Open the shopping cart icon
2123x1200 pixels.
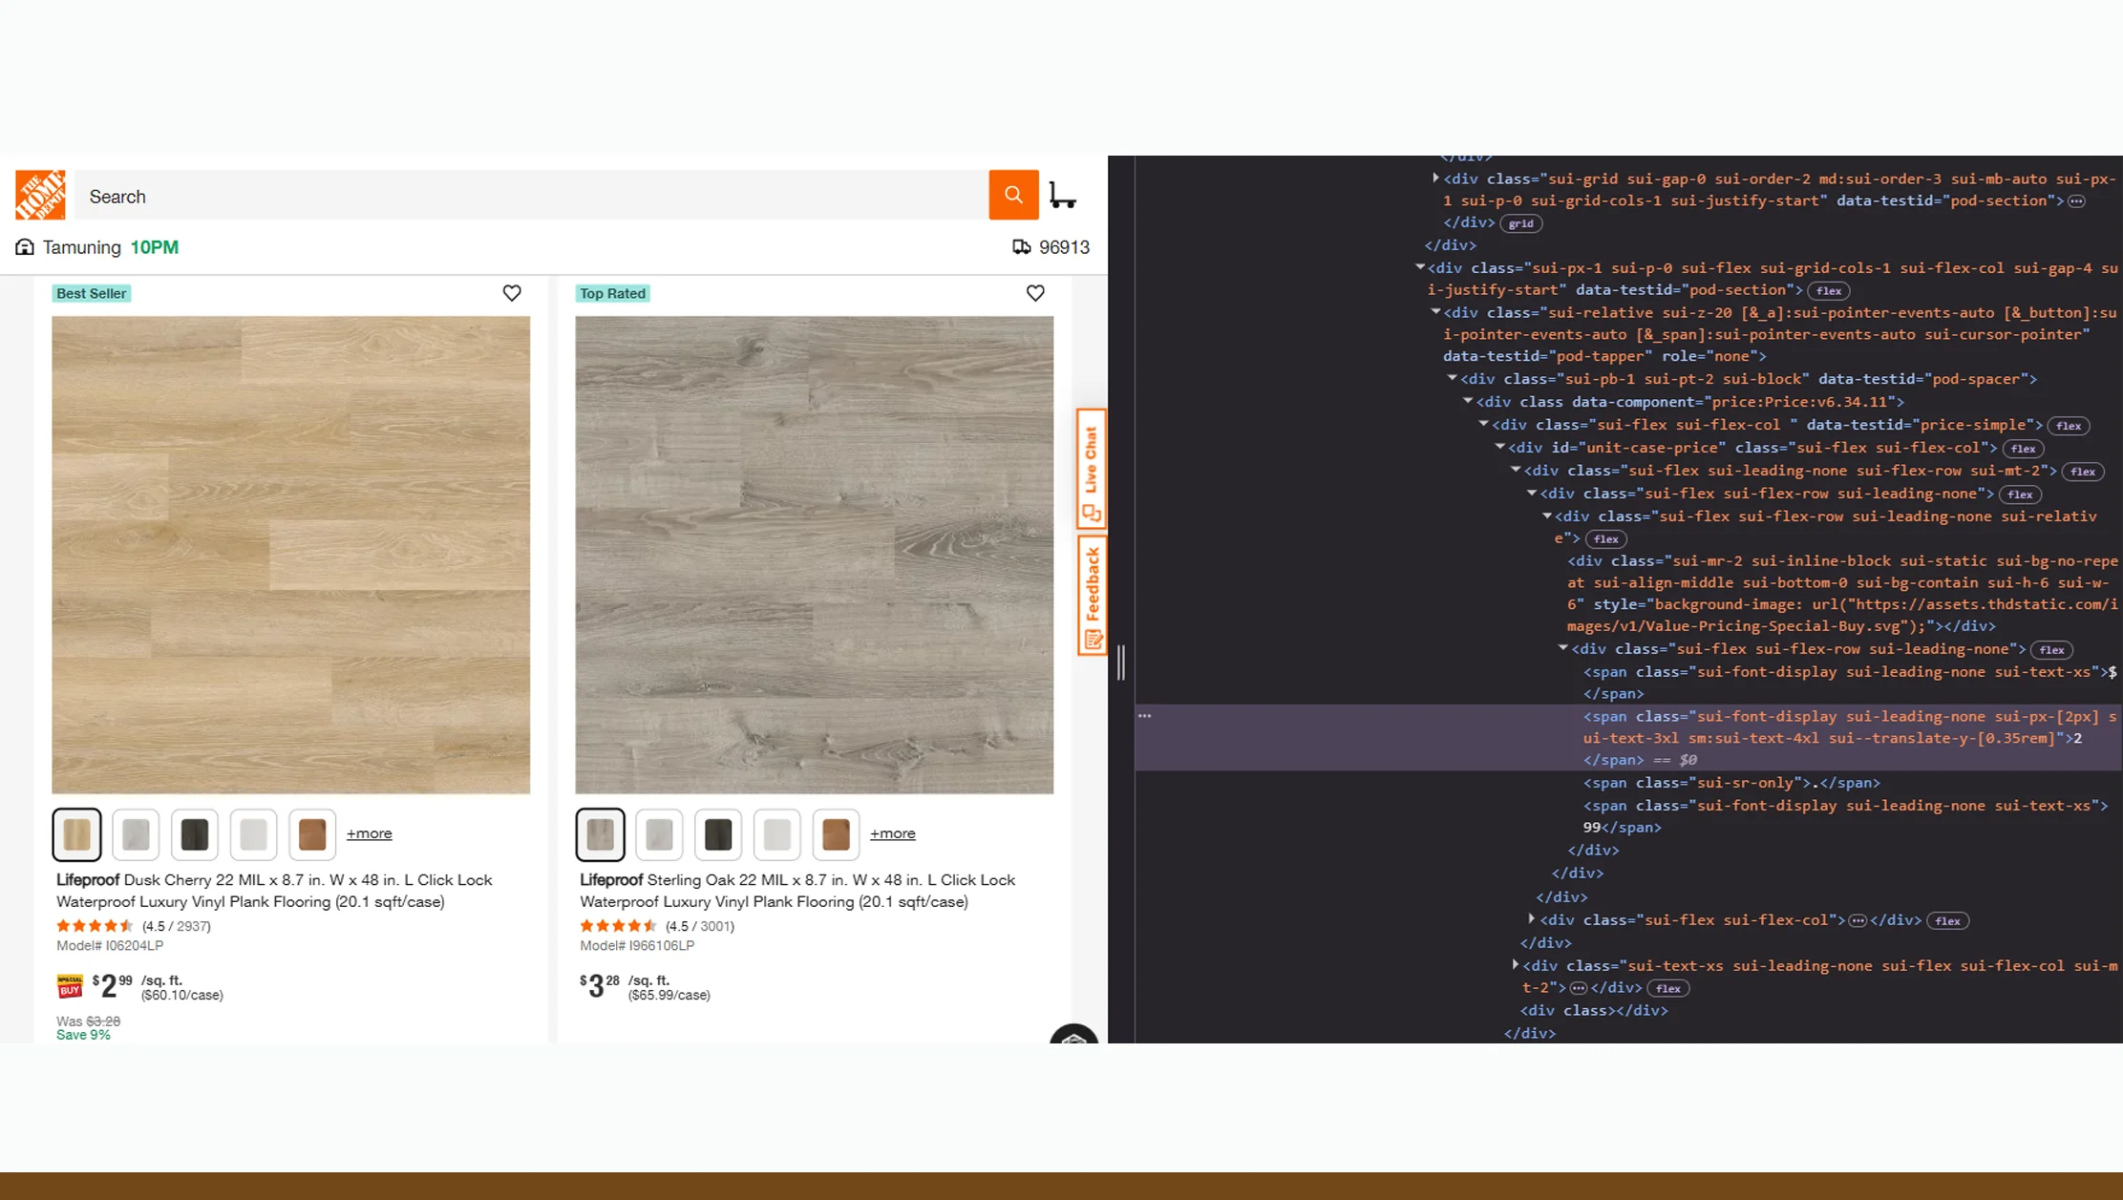[1063, 195]
